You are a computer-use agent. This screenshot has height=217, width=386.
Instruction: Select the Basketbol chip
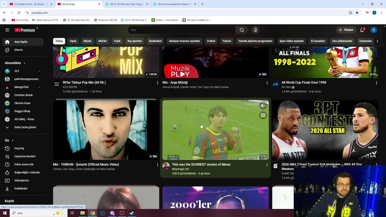(155, 41)
